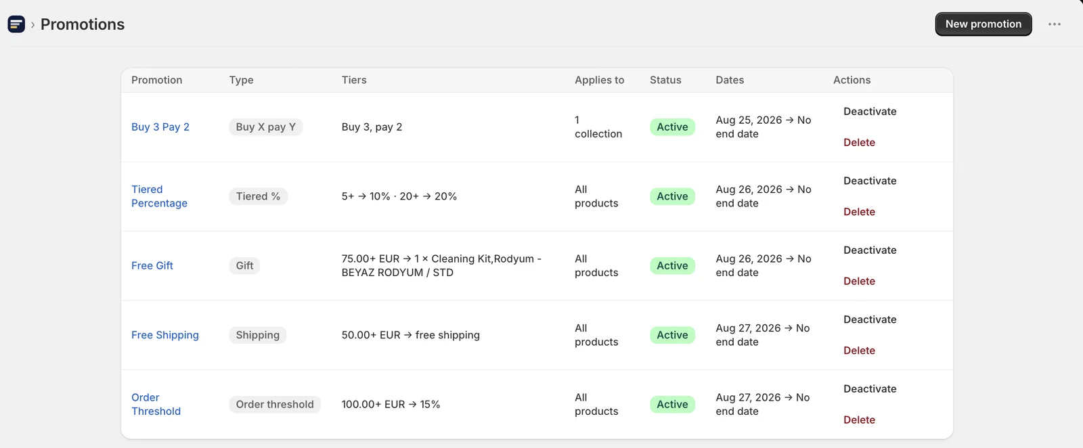Image resolution: width=1083 pixels, height=448 pixels.
Task: Open the Free Gift promotion link
Action: pyautogui.click(x=152, y=266)
